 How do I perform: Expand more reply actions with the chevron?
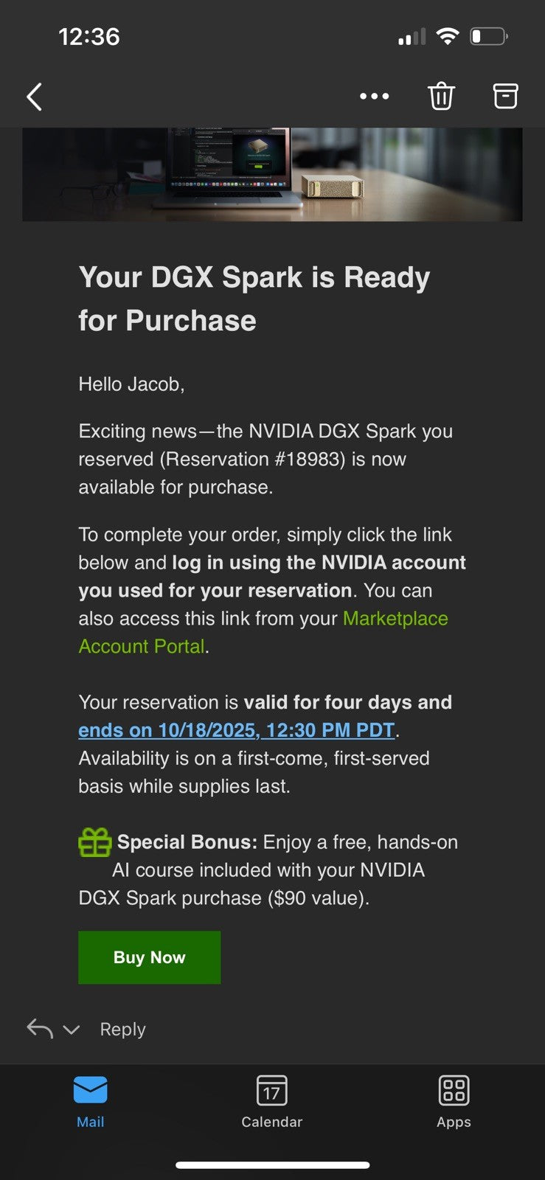click(71, 1029)
